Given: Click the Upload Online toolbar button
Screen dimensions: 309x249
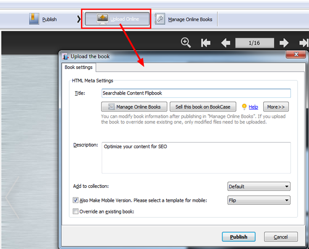Looking at the screenshot, I should tap(117, 19).
